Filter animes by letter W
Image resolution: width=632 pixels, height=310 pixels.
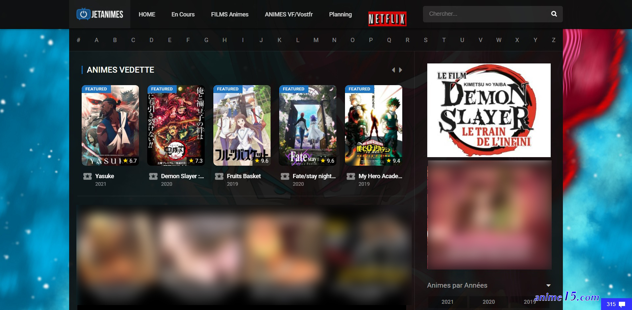[x=499, y=40]
